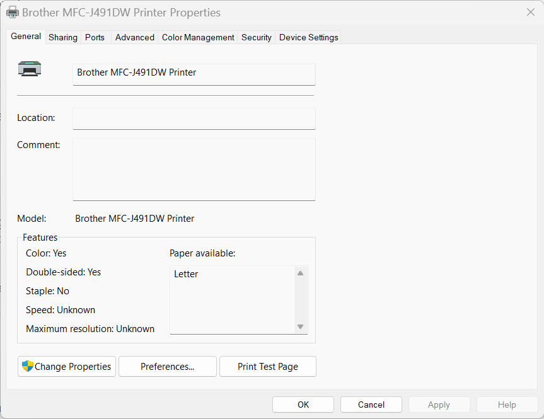This screenshot has height=419, width=544.
Task: Switch to the Advanced tab
Action: coord(135,37)
